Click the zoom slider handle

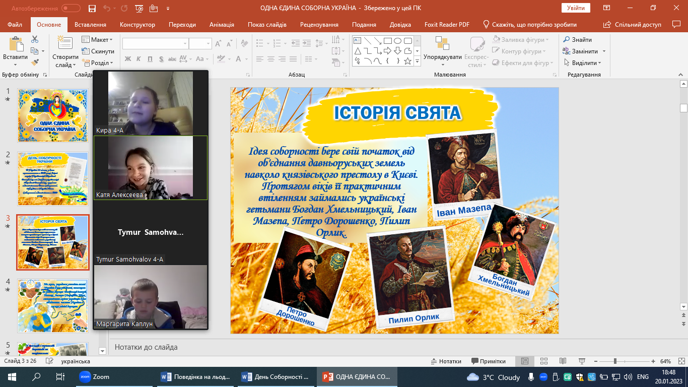point(615,361)
